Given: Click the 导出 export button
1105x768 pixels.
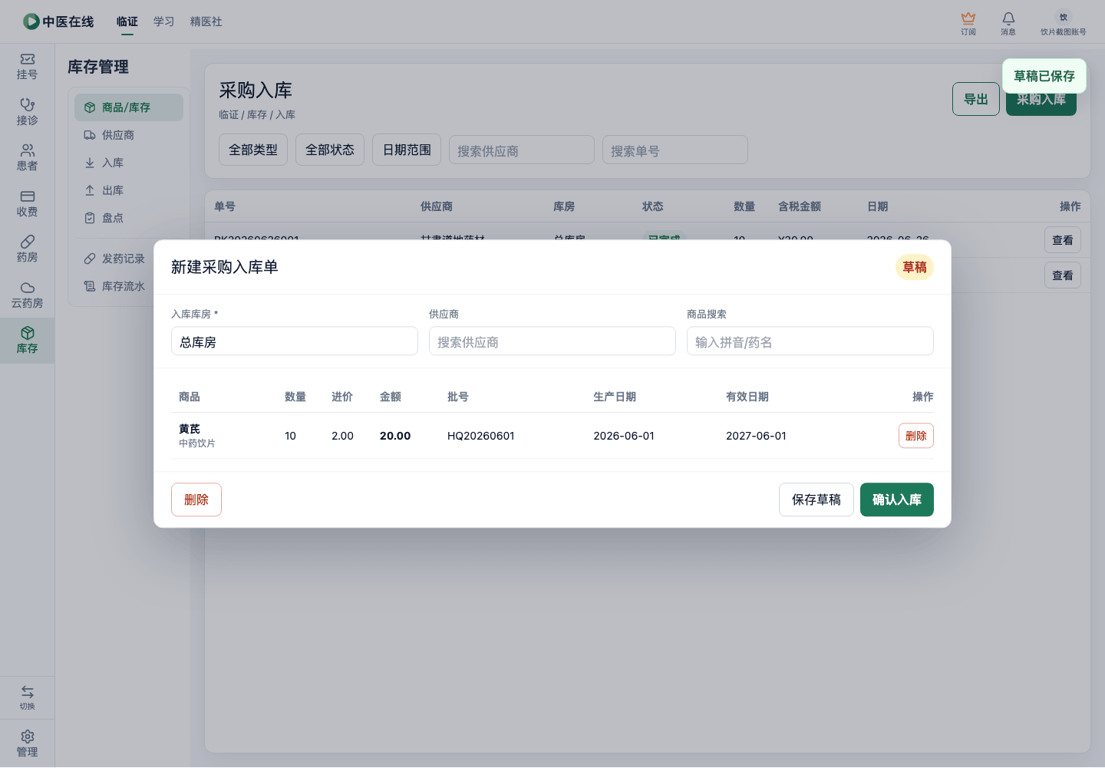Looking at the screenshot, I should point(976,100).
